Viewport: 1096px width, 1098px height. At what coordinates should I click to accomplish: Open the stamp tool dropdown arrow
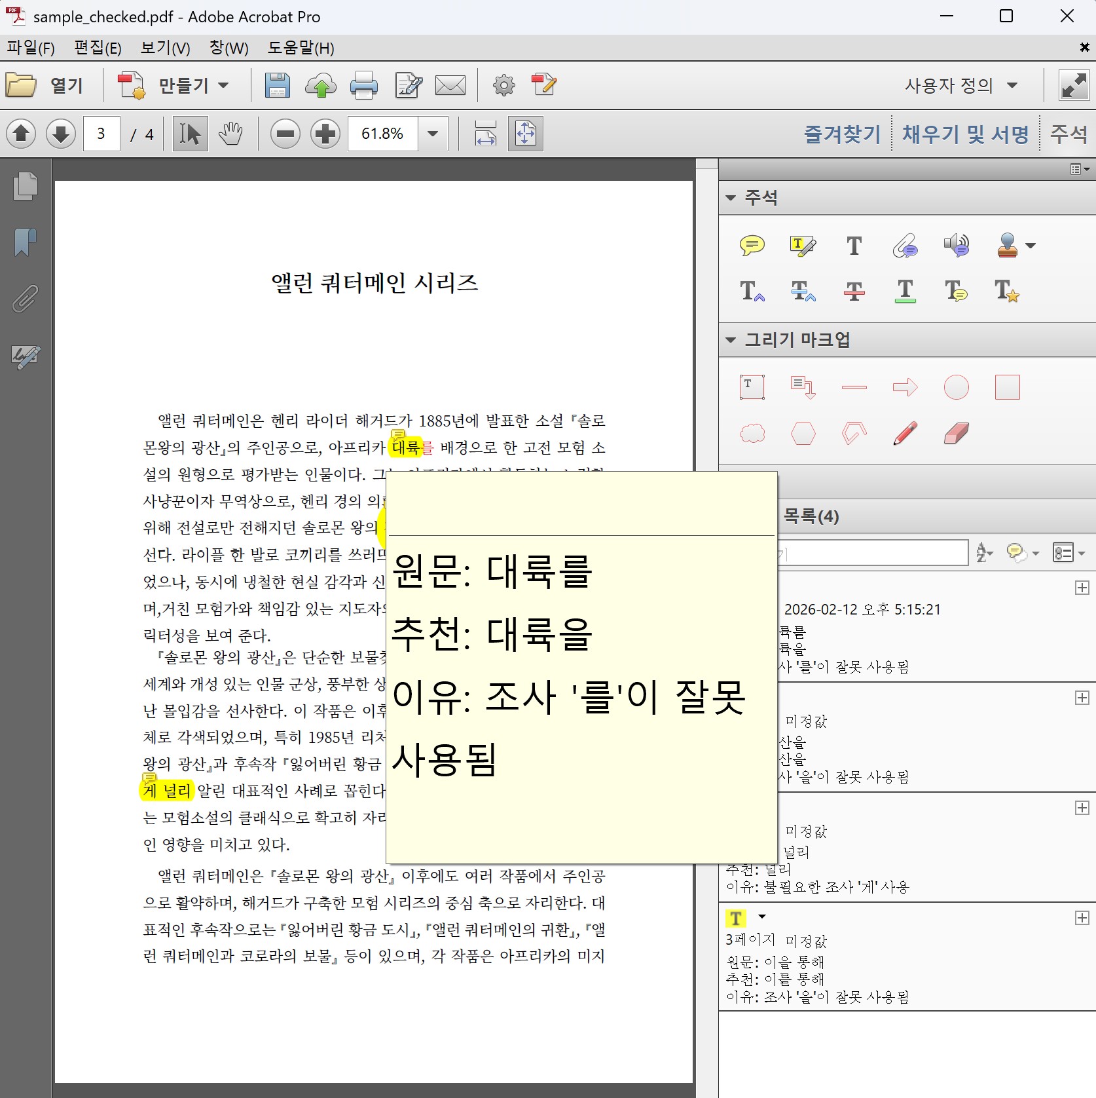coord(1031,246)
